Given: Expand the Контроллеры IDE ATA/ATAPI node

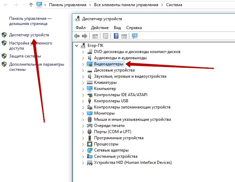Looking at the screenshot, I should click(x=83, y=95).
